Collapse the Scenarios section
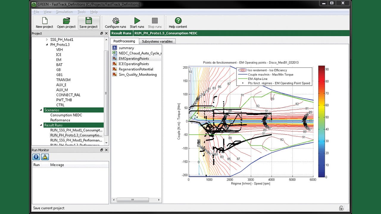Viewport: 381px width, 214px height. 41,110
